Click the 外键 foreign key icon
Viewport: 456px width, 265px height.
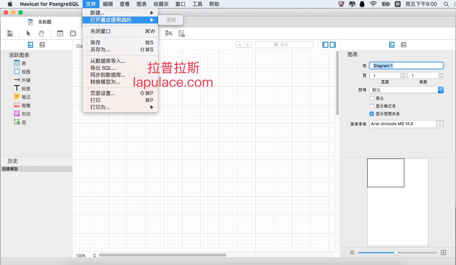point(17,80)
